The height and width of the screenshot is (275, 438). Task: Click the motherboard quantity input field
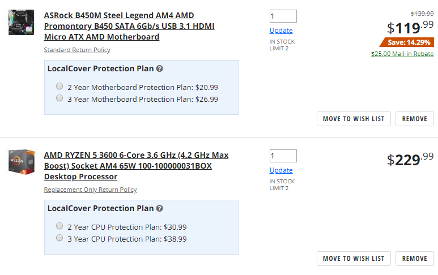283,16
